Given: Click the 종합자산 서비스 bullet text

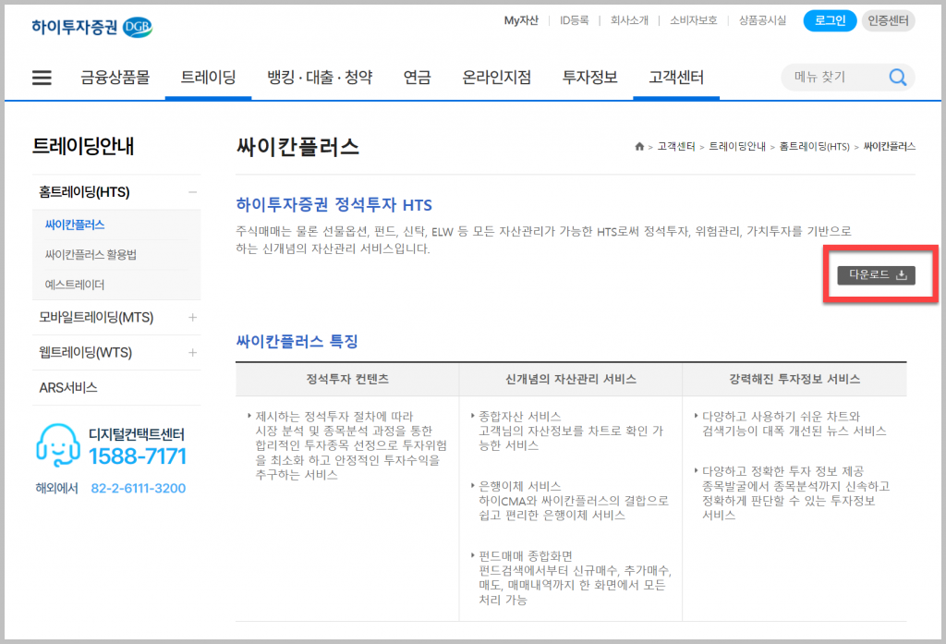Looking at the screenshot, I should 519,417.
